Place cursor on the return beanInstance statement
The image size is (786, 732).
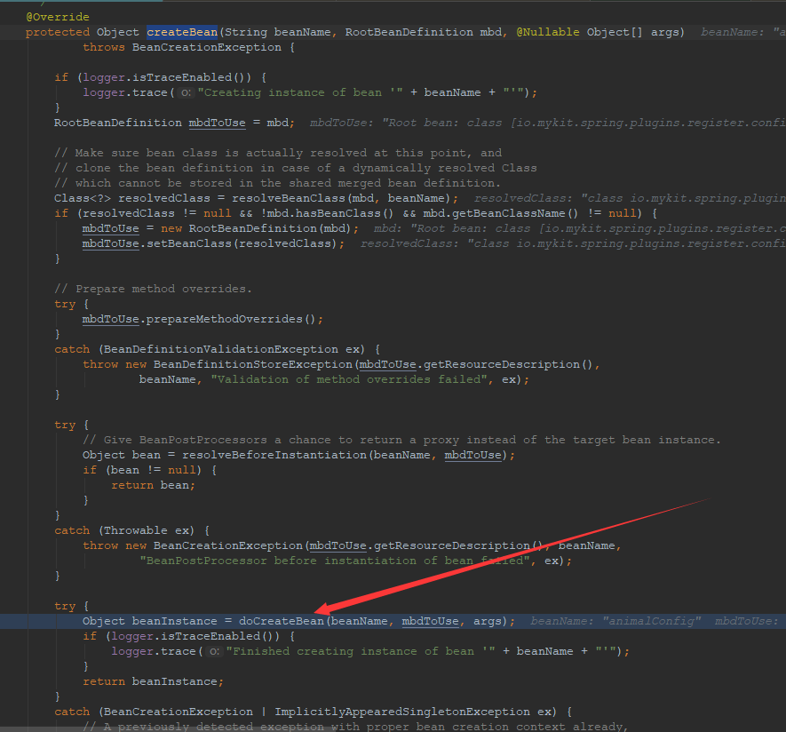point(153,681)
